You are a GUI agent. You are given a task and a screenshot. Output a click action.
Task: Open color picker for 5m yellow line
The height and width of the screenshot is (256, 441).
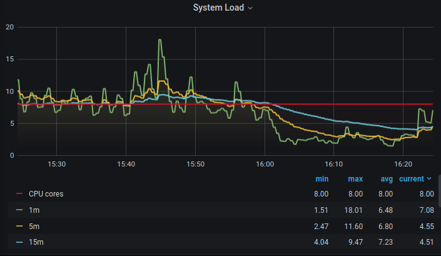click(x=19, y=226)
